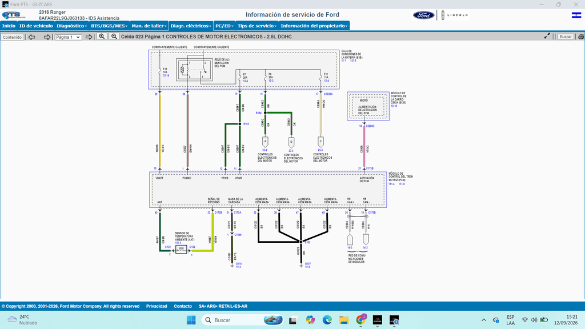Click the volume icon in system tray

tap(534, 320)
